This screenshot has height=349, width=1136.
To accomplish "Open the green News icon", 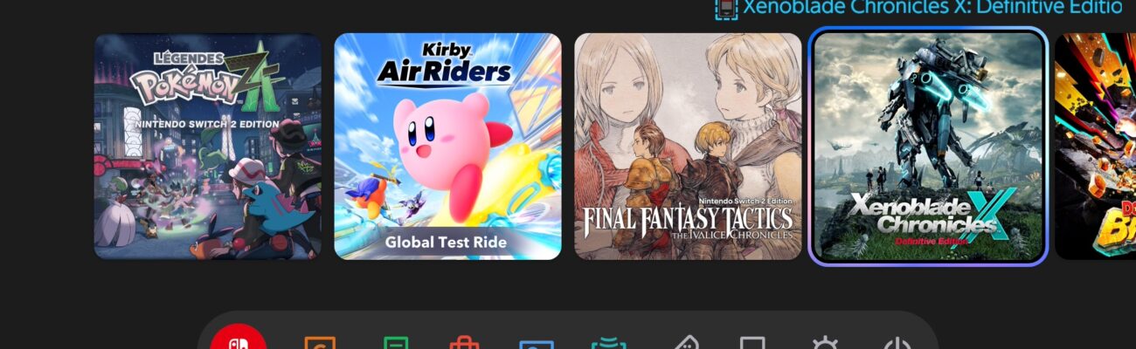I will coord(396,342).
